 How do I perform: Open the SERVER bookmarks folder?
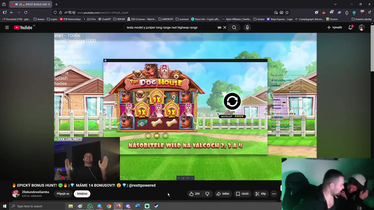119,19
